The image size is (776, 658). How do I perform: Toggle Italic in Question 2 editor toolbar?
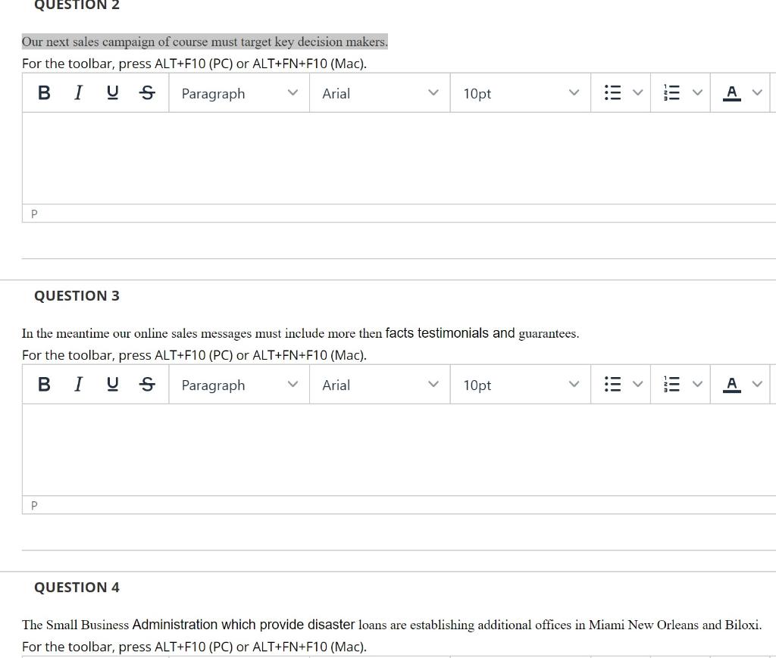point(78,92)
